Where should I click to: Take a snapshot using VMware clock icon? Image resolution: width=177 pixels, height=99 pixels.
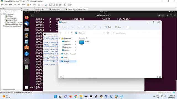point(39,5)
